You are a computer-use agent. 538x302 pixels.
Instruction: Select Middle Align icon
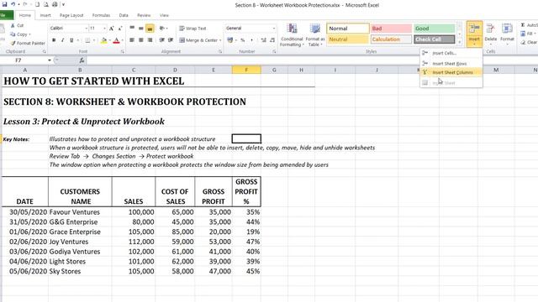(x=140, y=29)
